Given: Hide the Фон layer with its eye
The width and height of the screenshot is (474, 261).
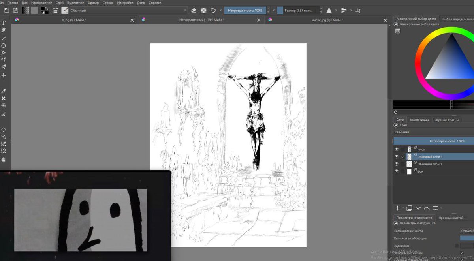Looking at the screenshot, I should [x=397, y=171].
